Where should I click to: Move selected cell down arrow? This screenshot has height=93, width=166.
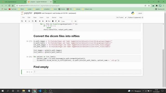(x=43, y=21)
